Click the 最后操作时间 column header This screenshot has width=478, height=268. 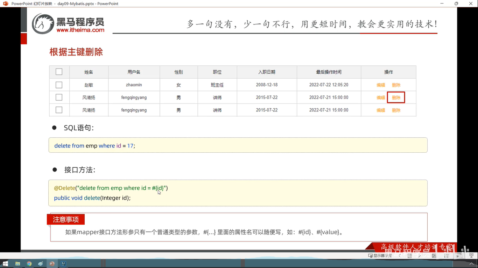click(x=329, y=72)
